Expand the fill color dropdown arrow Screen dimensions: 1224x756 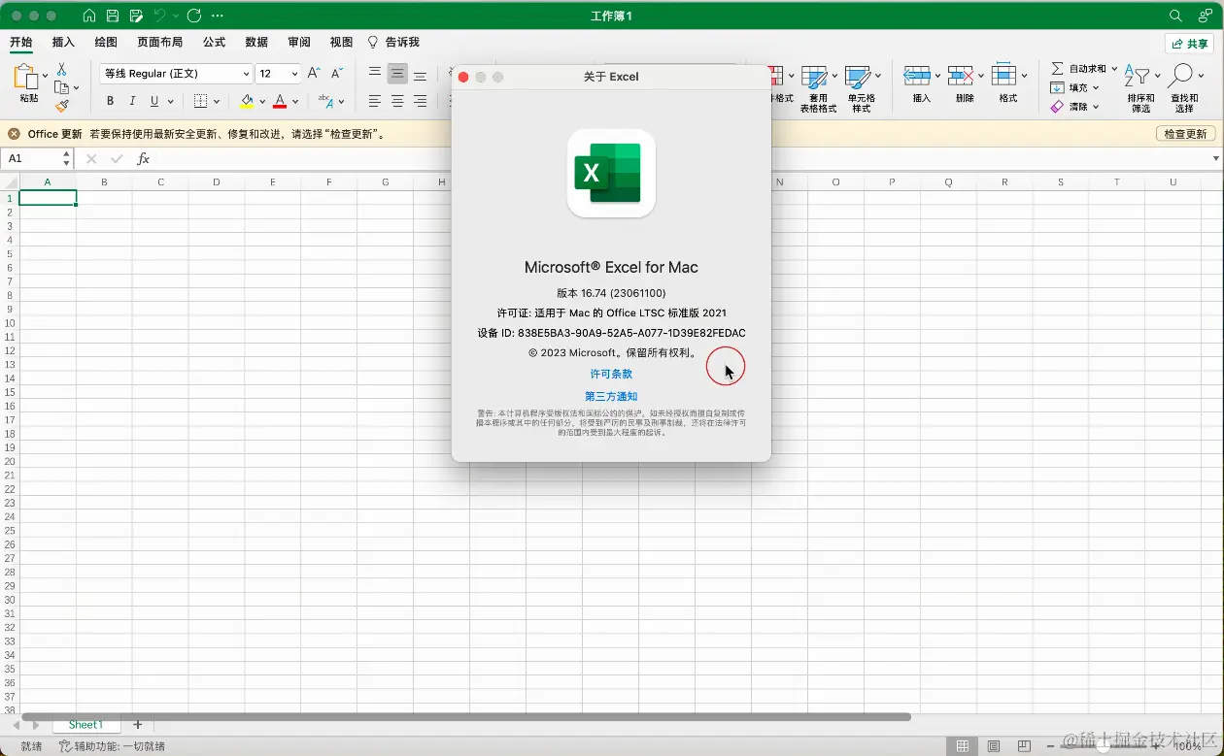tap(262, 101)
